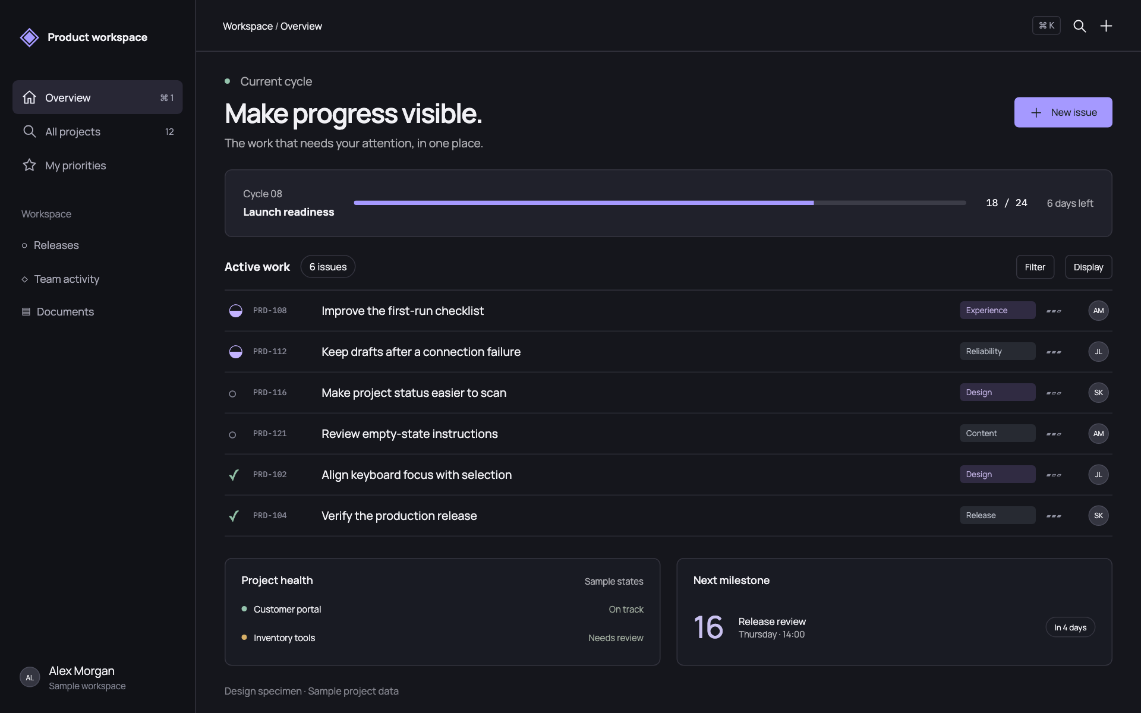Open My priorities in sidebar
1141x713 pixels.
tap(97, 165)
